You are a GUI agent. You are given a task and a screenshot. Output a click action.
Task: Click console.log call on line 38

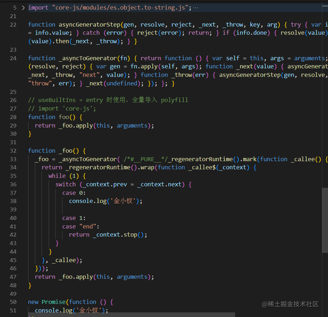click(106, 201)
